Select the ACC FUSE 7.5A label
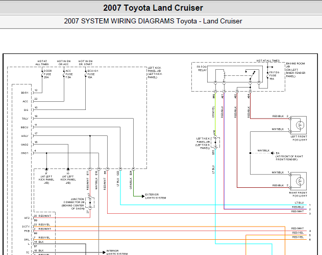This screenshot has width=322, height=255. (69, 74)
